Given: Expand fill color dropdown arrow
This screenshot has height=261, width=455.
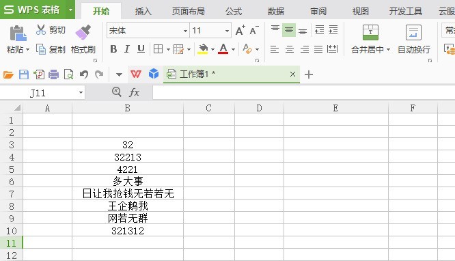Looking at the screenshot, I should [x=212, y=49].
